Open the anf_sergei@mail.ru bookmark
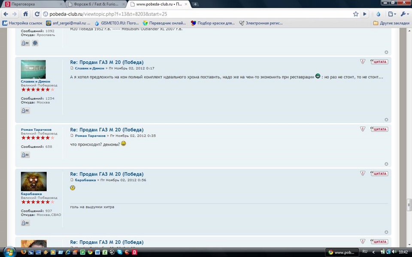This screenshot has height=257, width=412. 68,23
